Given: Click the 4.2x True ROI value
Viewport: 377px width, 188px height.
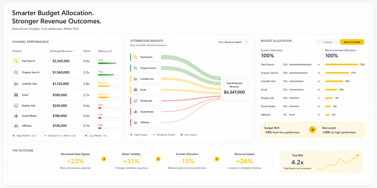Looking at the screenshot, I should pos(297,162).
